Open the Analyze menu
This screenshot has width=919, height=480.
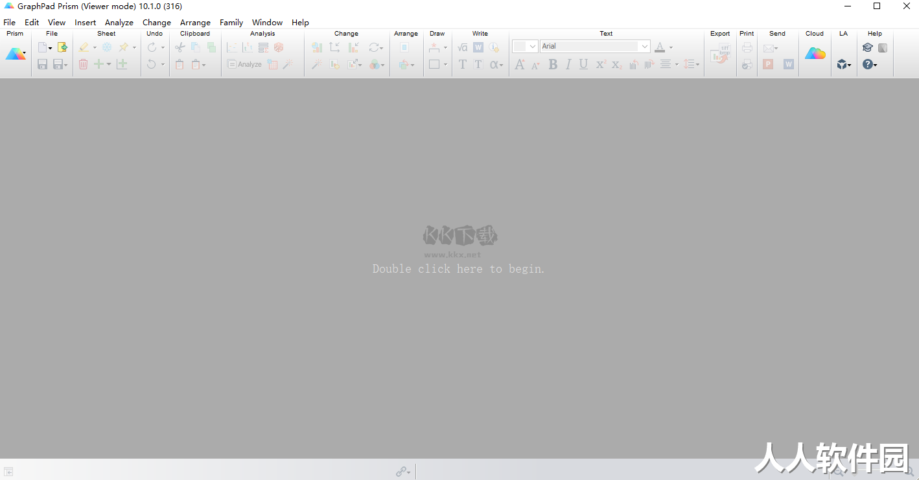[x=119, y=22]
